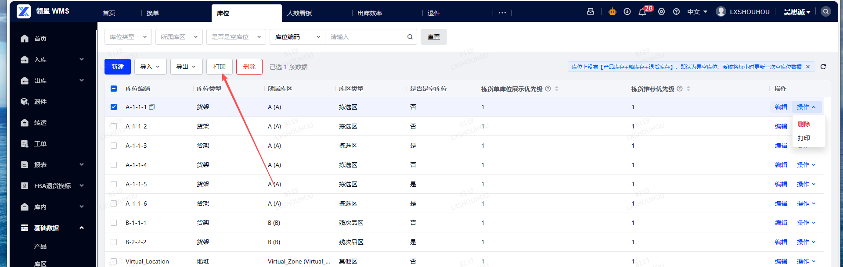Click help icon next to 拣货单库位展示优先级
The image size is (843, 267).
pos(548,89)
